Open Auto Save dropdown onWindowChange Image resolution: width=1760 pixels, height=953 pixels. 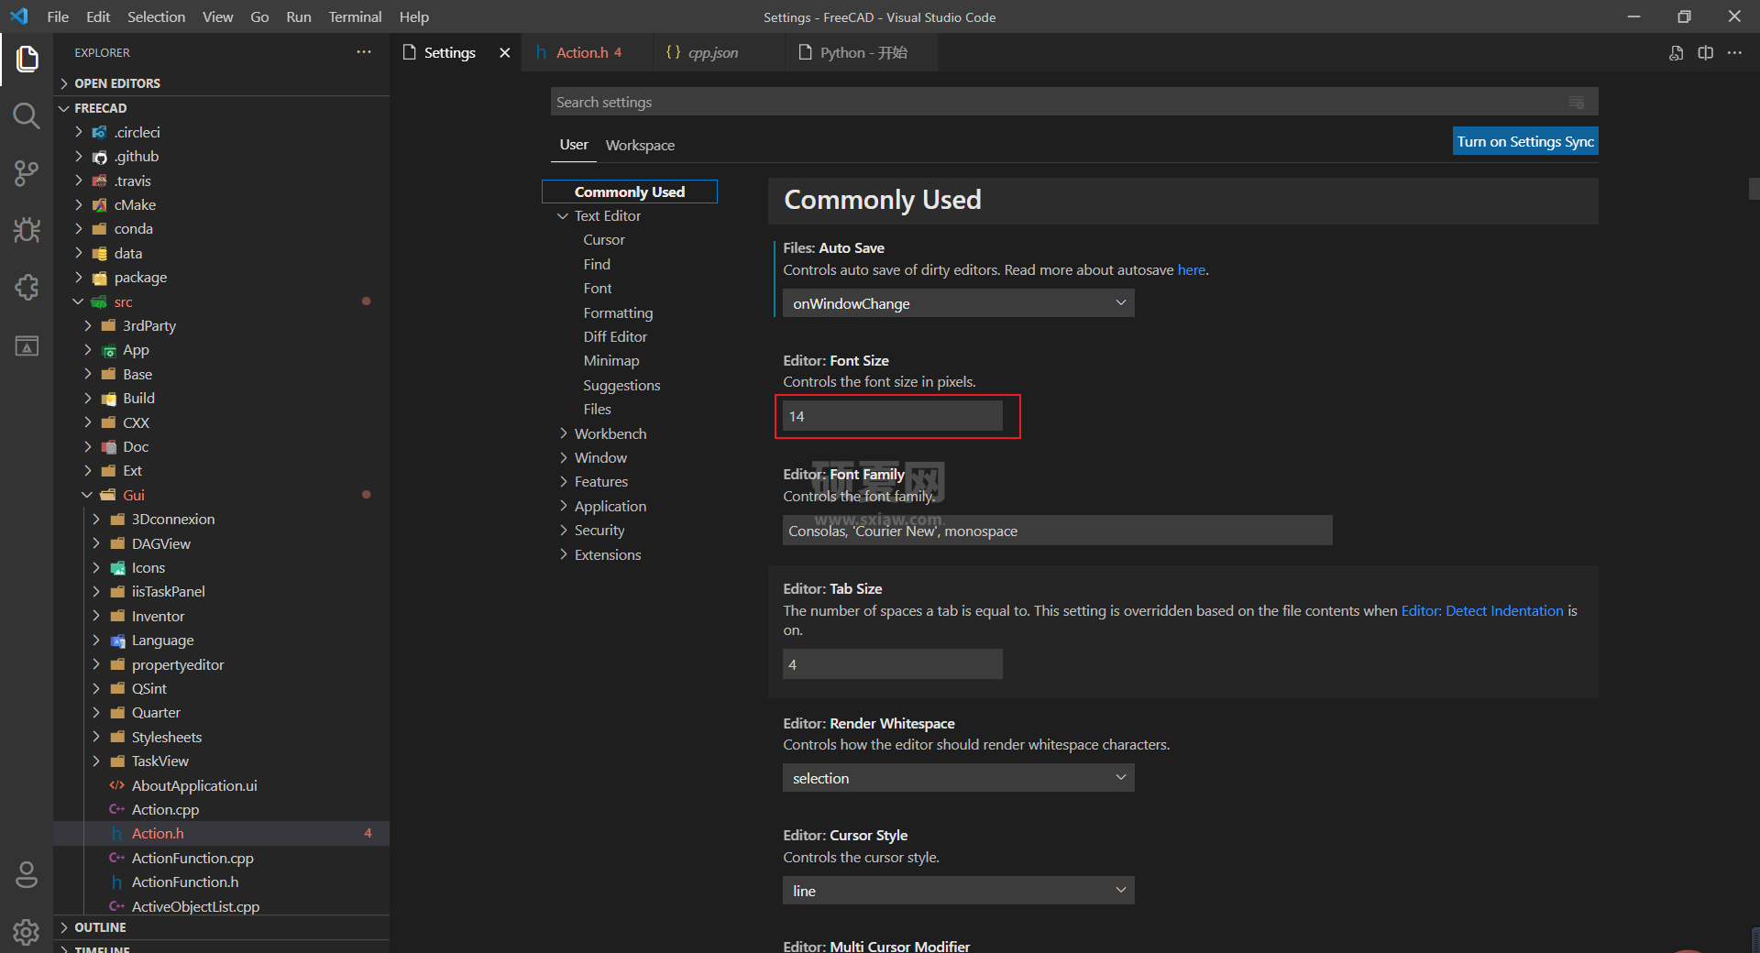point(958,303)
